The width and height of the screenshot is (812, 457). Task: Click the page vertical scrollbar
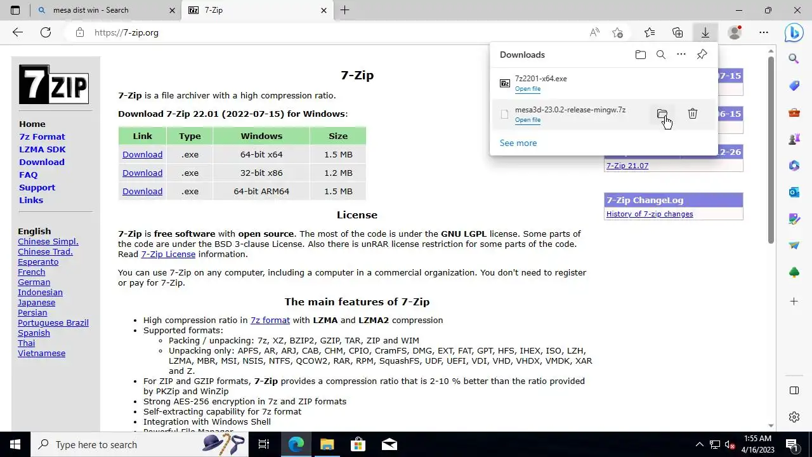point(771,150)
